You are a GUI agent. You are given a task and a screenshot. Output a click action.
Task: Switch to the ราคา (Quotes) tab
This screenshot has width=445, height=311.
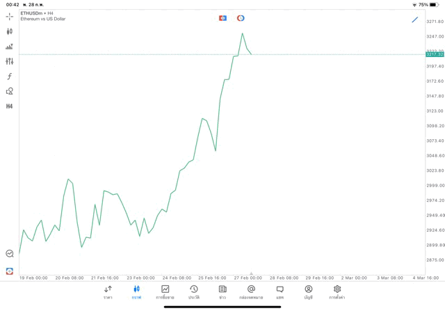pyautogui.click(x=108, y=292)
